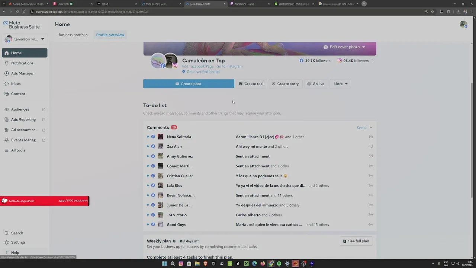This screenshot has width=476, height=268.
Task: Select the Profile overview tab
Action: pyautogui.click(x=110, y=35)
